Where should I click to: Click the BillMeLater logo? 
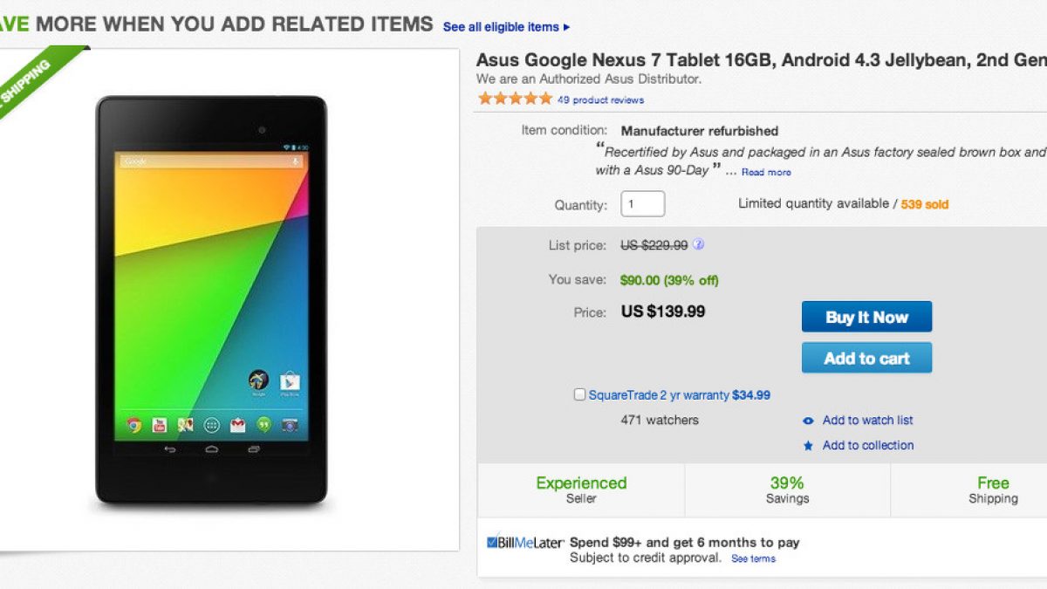tap(525, 543)
